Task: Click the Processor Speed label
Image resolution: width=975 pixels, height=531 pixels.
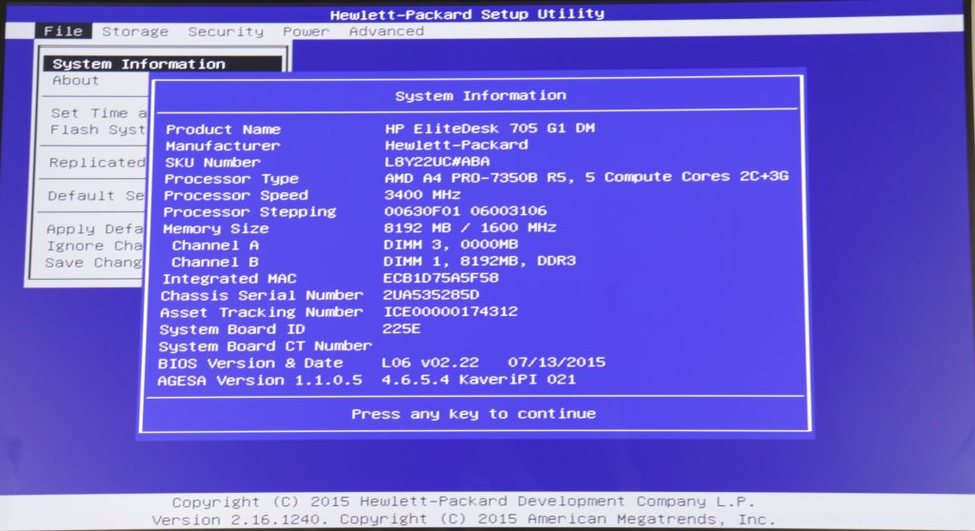Action: [236, 195]
